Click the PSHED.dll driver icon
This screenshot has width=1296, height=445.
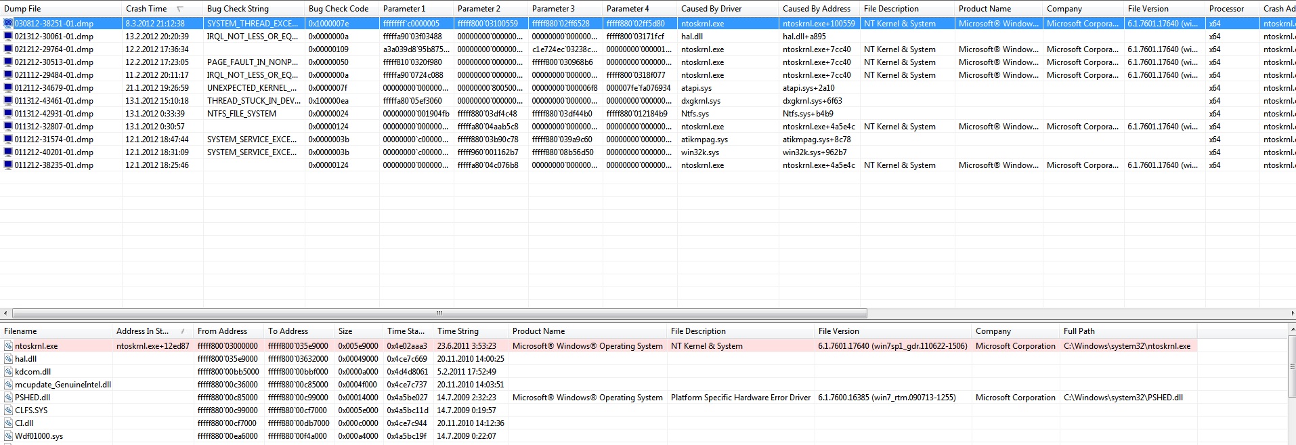coord(8,398)
